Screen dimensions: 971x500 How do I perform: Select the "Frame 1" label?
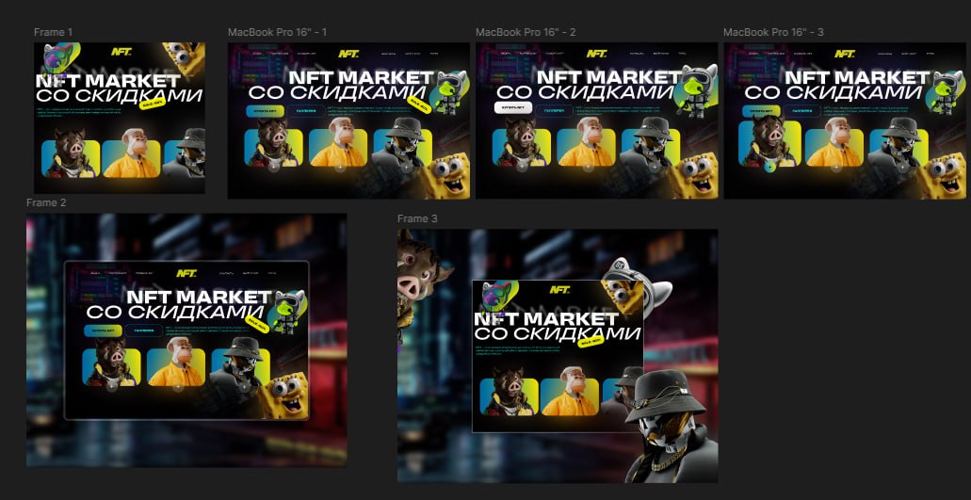[x=54, y=32]
